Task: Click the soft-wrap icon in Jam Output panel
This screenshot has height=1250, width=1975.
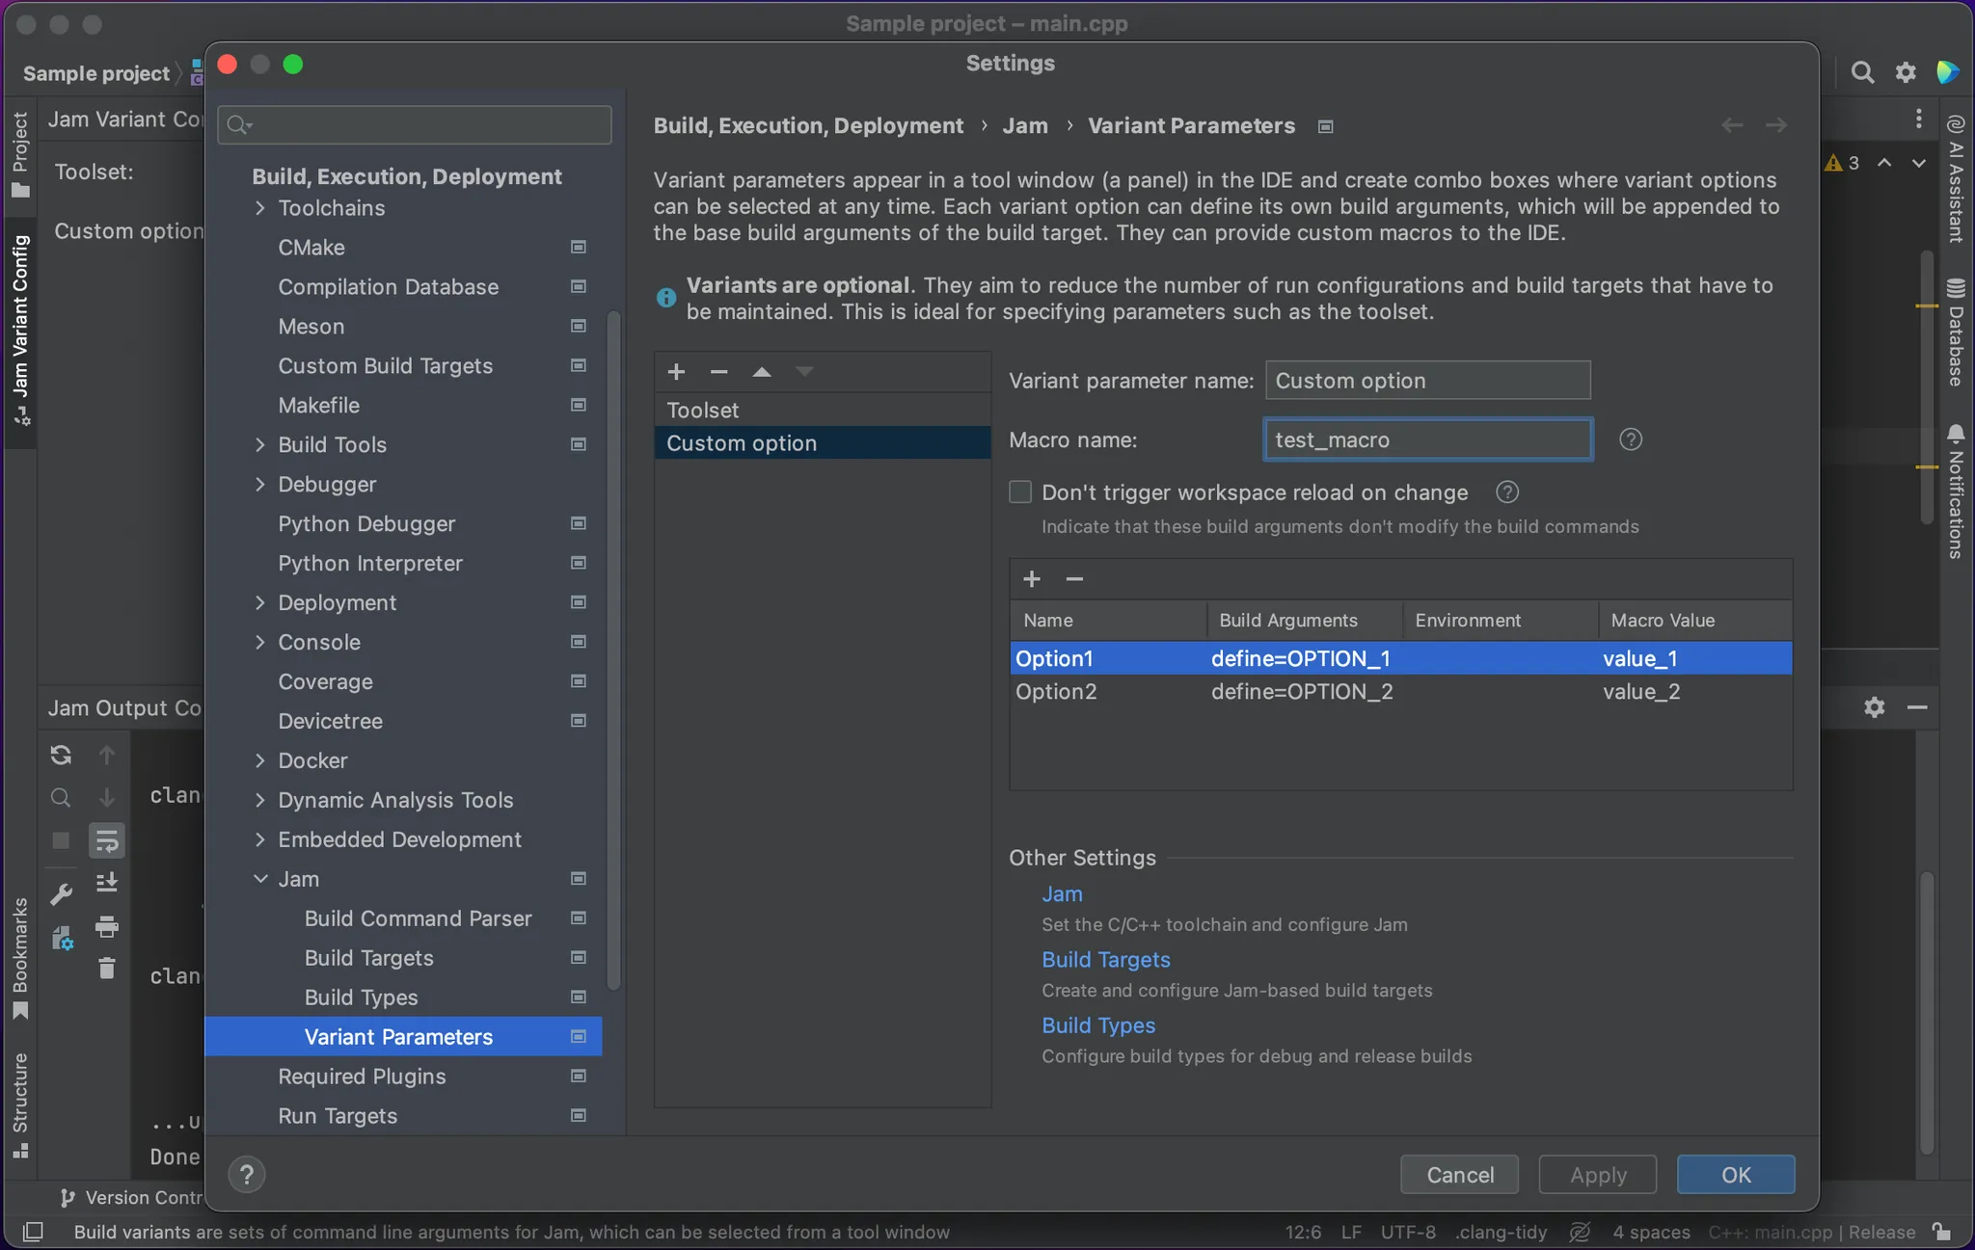Action: [106, 840]
